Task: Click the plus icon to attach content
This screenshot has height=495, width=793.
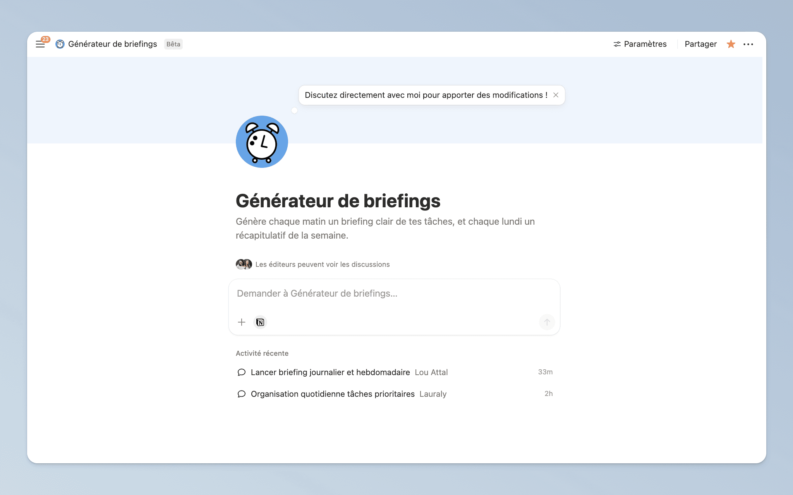Action: coord(241,322)
